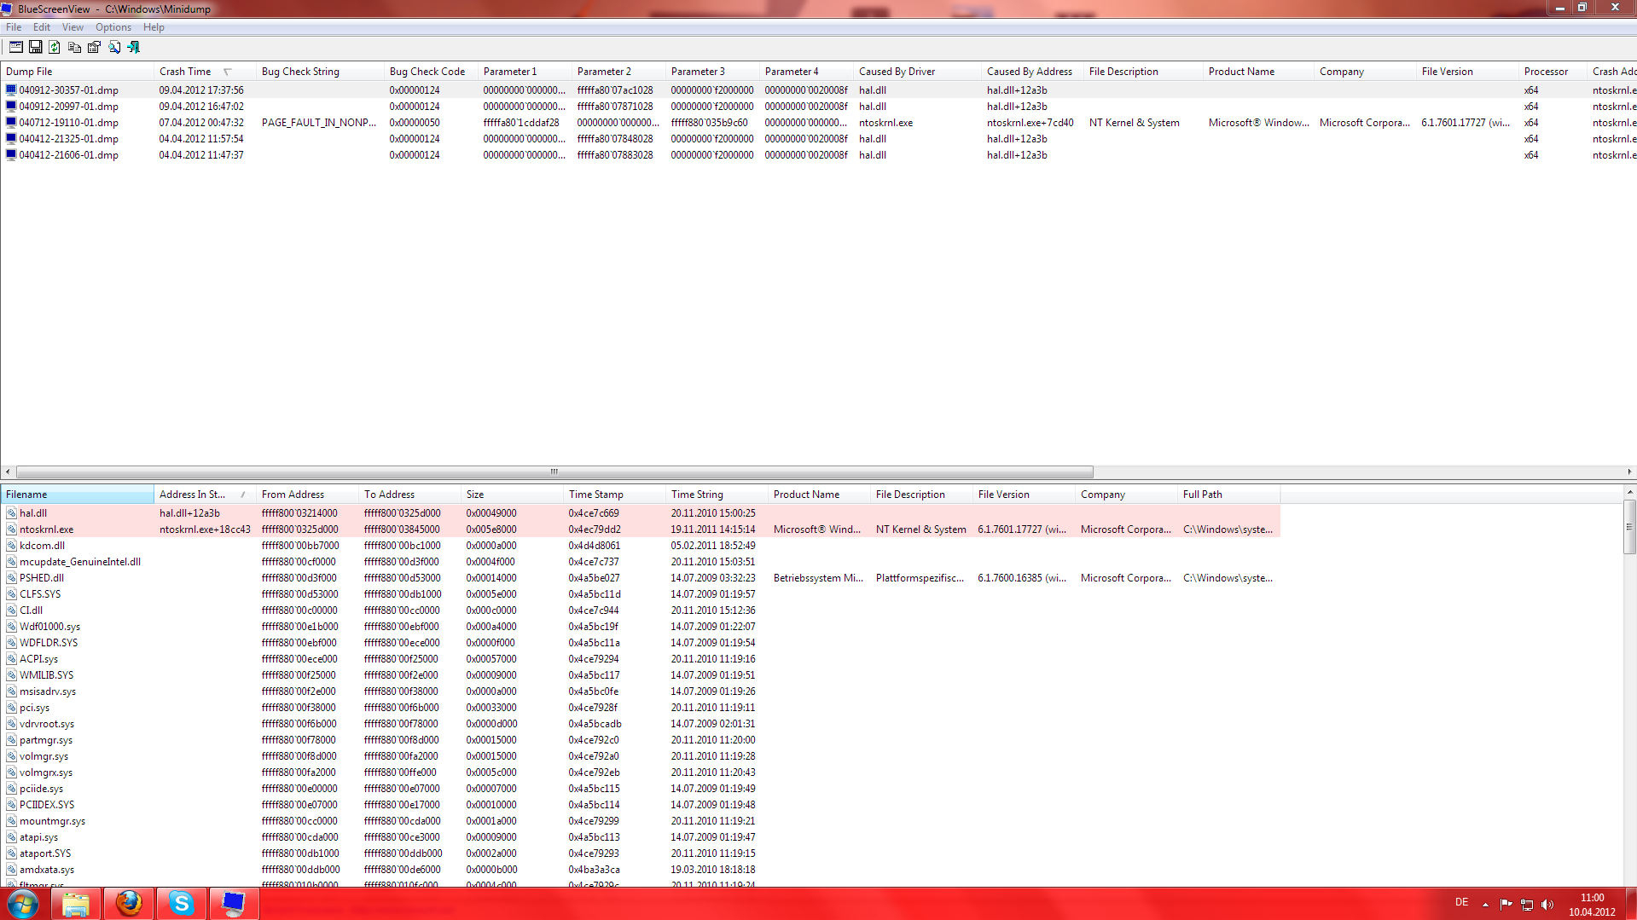Open Properties via the toolbar icon
1637x920 pixels.
[x=94, y=48]
